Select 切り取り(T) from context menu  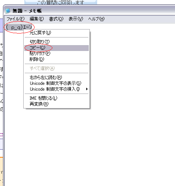(56, 42)
